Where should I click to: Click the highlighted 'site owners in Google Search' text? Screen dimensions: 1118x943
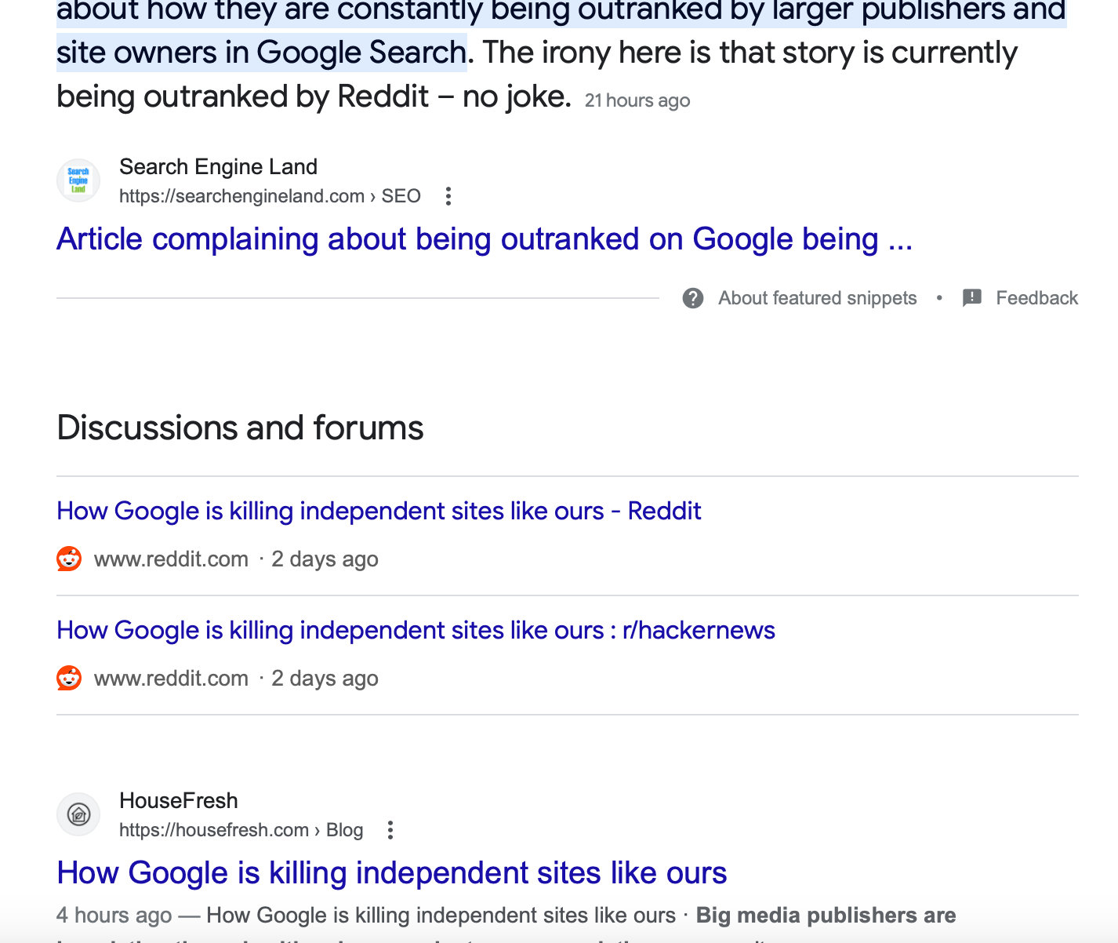[x=262, y=53]
